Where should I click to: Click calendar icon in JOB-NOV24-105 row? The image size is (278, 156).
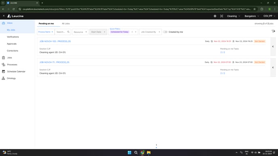[x=212, y=41]
